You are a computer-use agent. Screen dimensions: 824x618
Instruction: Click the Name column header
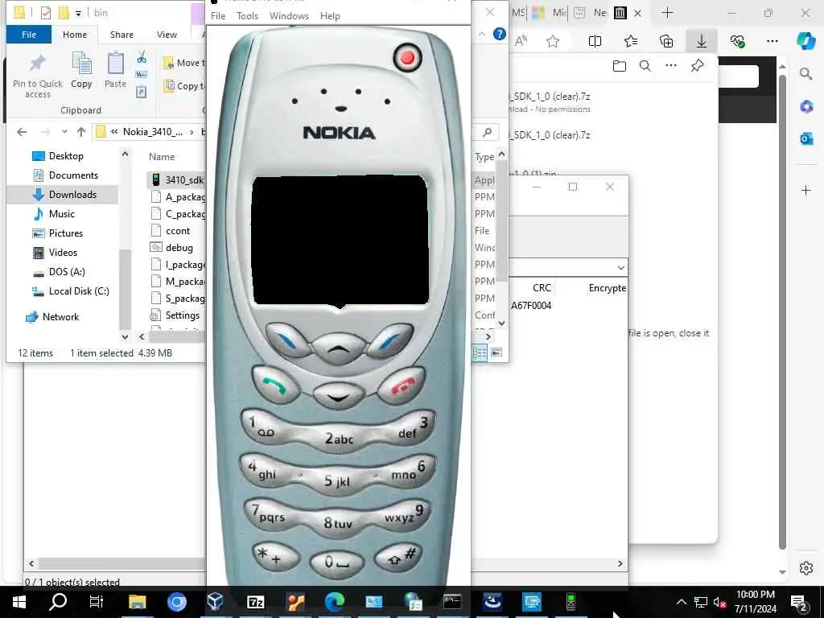(x=161, y=157)
